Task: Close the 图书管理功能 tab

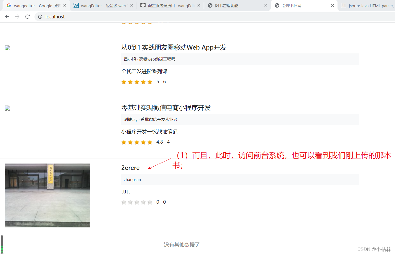Action: (x=266, y=5)
